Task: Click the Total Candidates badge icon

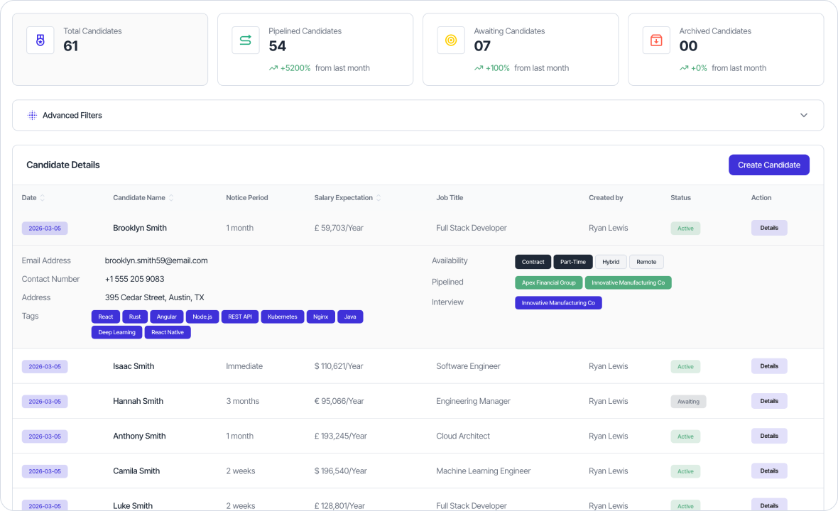Action: (x=40, y=40)
